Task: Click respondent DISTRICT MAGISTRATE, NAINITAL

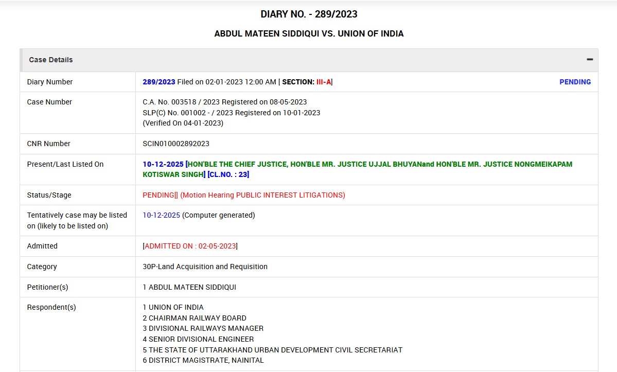Action: pos(206,360)
